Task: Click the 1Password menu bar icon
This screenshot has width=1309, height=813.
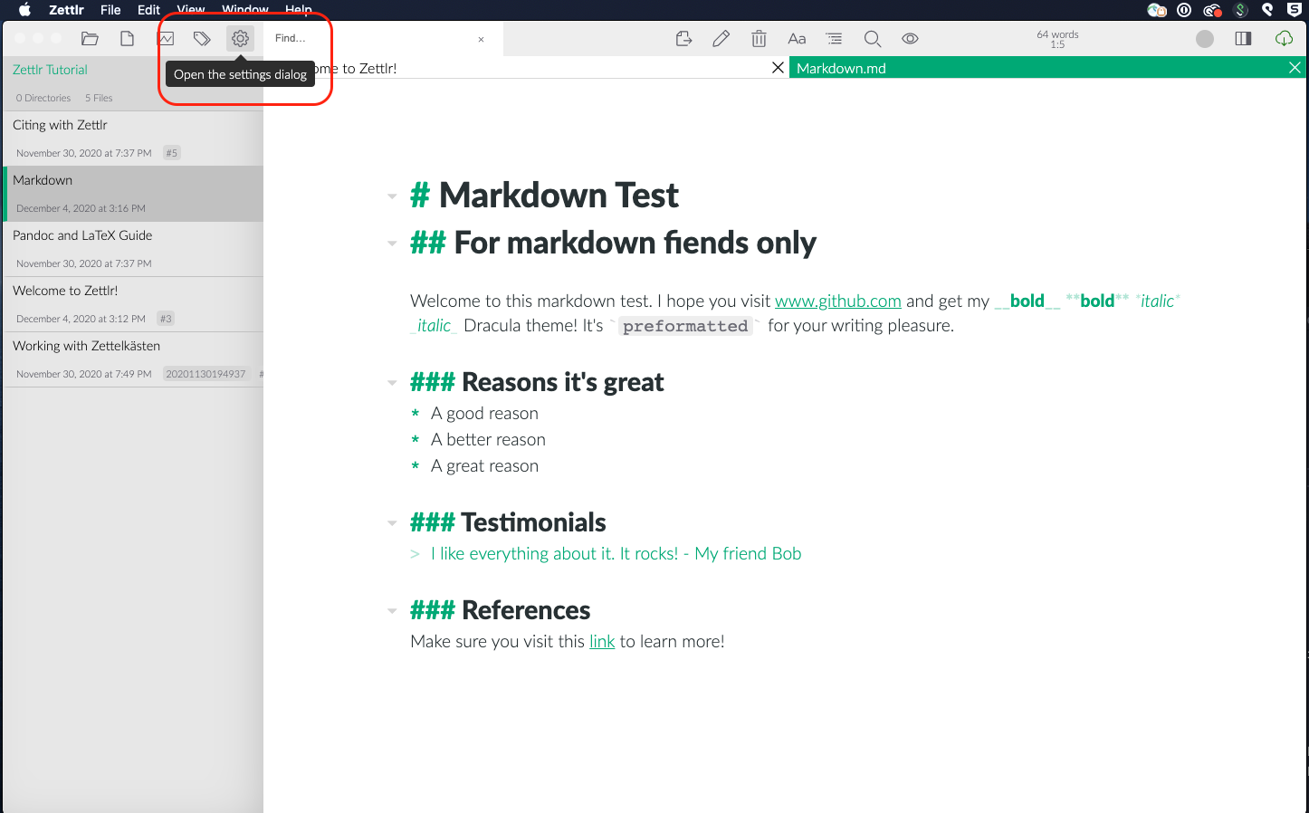Action: (1184, 10)
